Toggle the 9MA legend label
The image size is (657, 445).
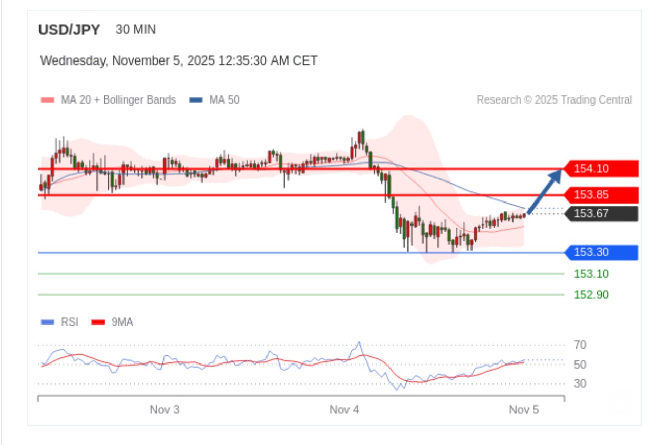point(122,322)
